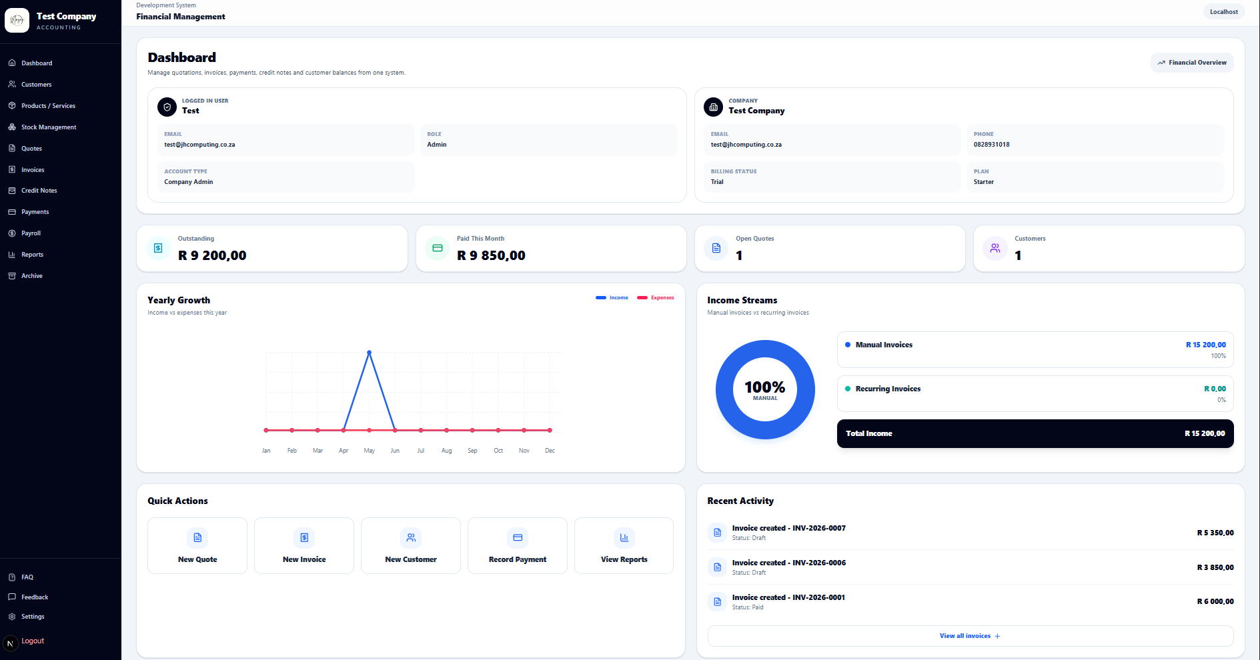Click the Total Income R 15 200,00 bar

coord(1035,433)
